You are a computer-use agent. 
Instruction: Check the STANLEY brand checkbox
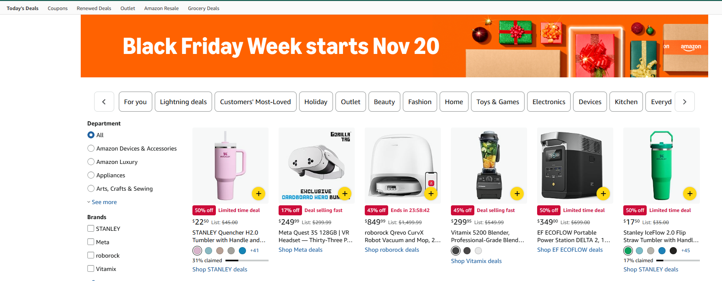click(x=91, y=228)
